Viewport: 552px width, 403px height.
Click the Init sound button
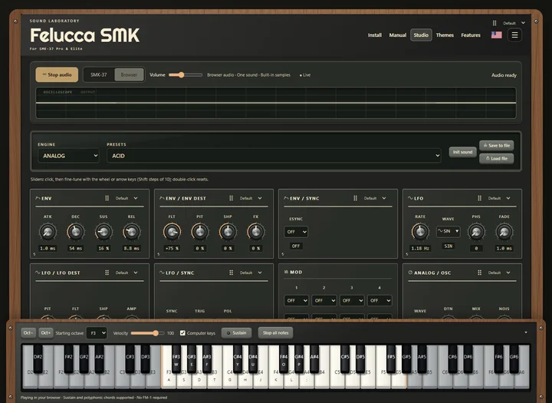(462, 152)
